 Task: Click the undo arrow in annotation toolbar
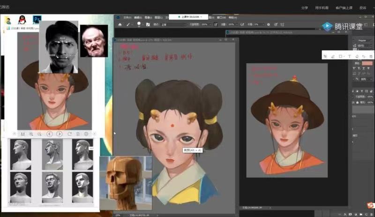[364, 56]
